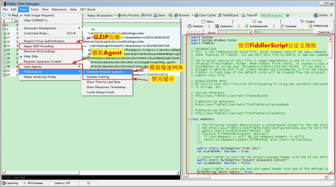Click the Capturing status bar icon
The width and height of the screenshot is (336, 187).
(x=3, y=183)
